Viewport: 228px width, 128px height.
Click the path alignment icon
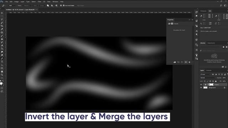(52, 6)
